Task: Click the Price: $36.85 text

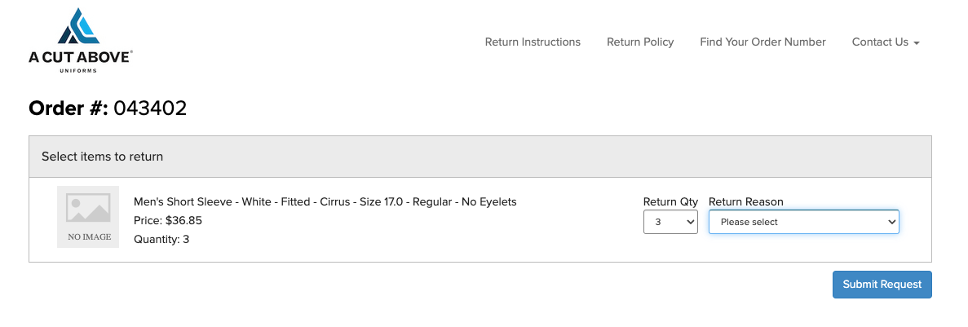Action: pos(168,221)
